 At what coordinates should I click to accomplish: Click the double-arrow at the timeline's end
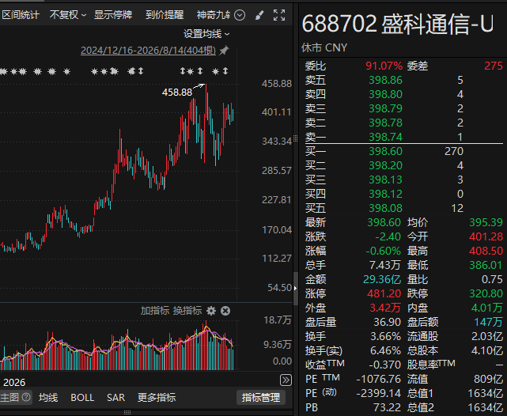(286, 380)
